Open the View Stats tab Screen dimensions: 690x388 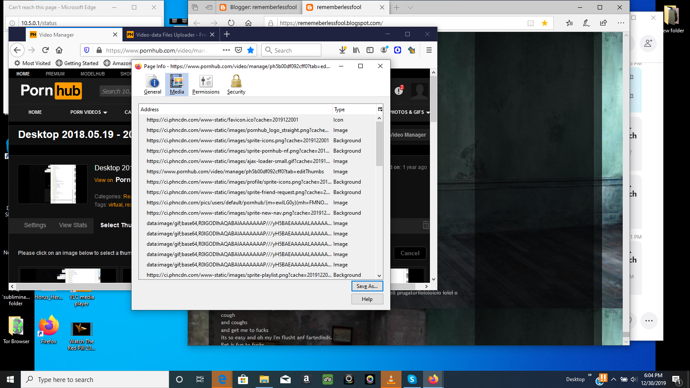[73, 225]
